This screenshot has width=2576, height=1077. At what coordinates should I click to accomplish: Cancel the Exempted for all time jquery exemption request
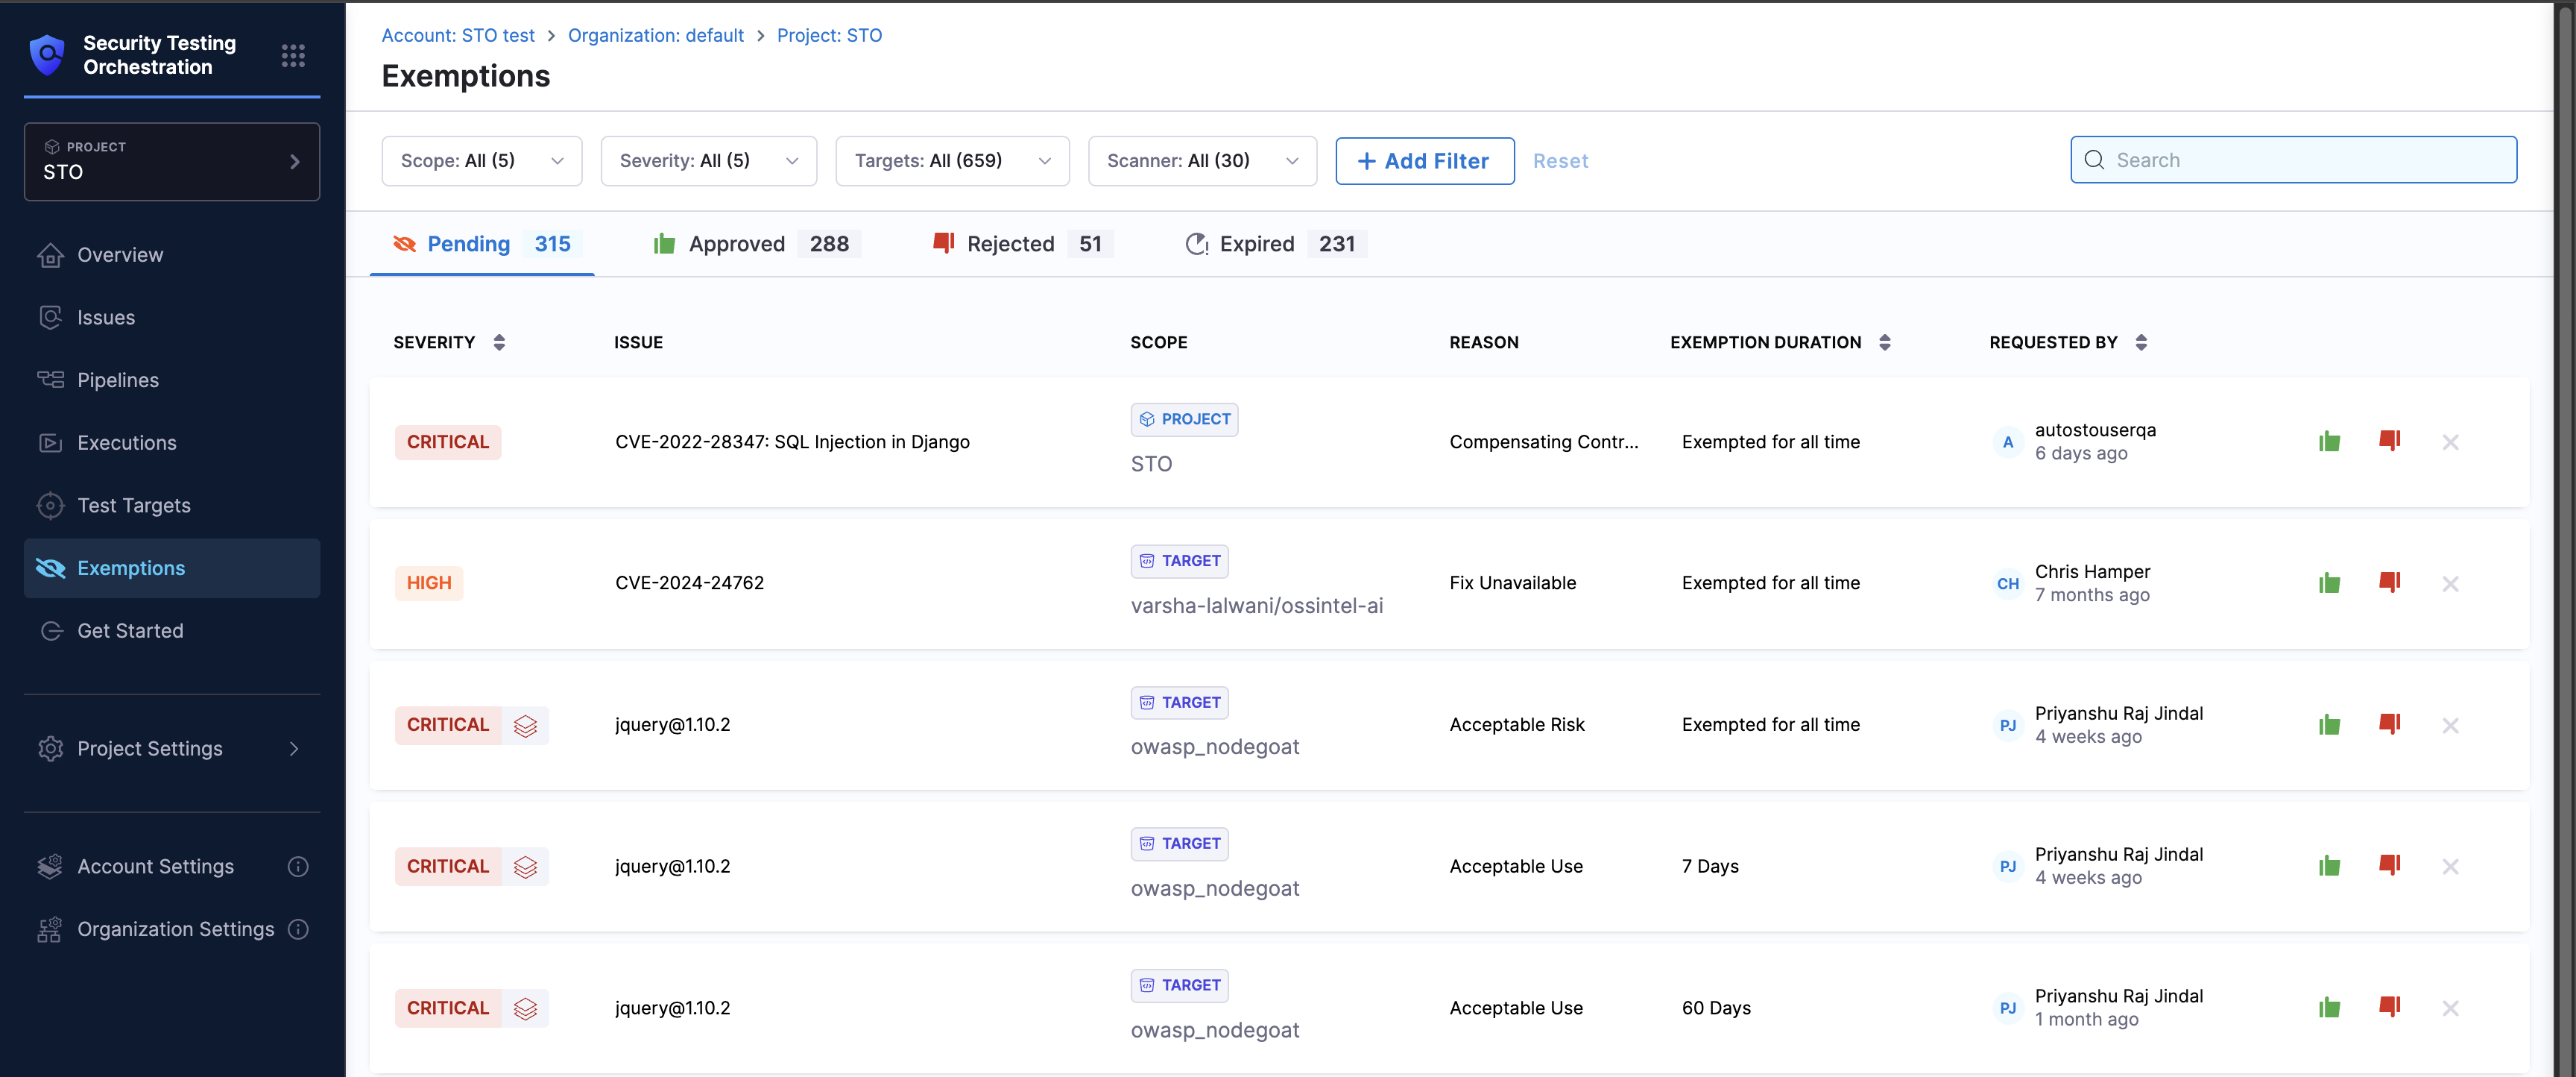[2450, 725]
